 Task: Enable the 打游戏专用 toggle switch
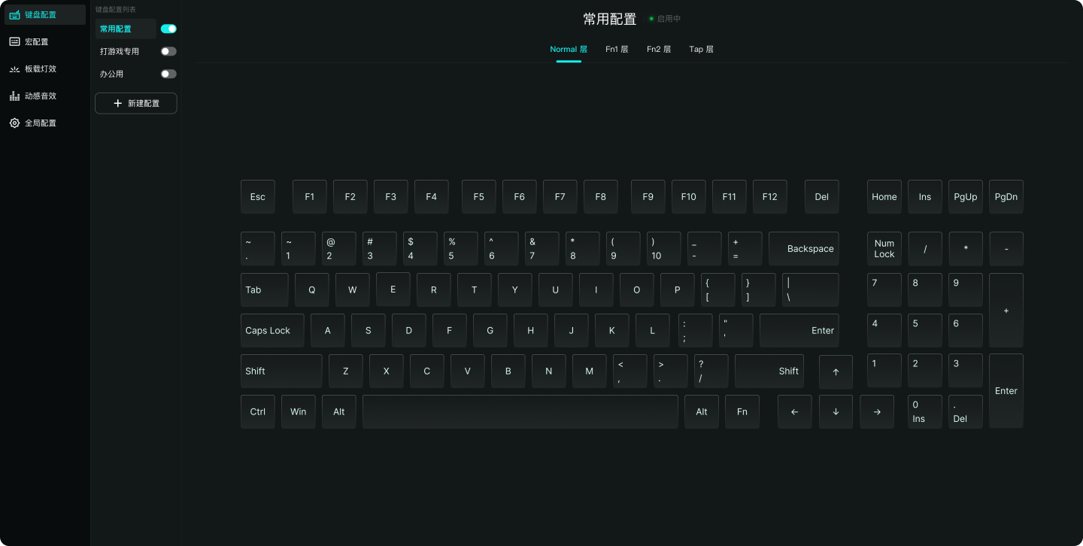(x=168, y=51)
